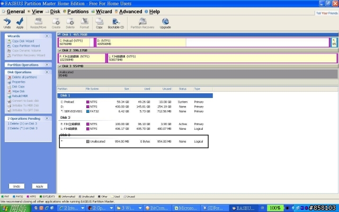Sort by the Size column header
The width and height of the screenshot is (339, 212).
click(x=119, y=89)
